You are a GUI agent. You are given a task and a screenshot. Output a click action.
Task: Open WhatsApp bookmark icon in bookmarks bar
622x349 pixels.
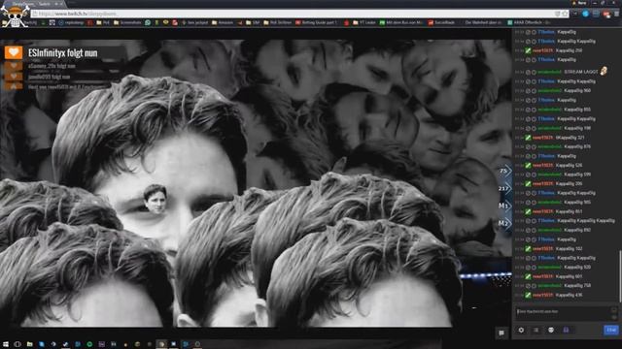[x=148, y=23]
